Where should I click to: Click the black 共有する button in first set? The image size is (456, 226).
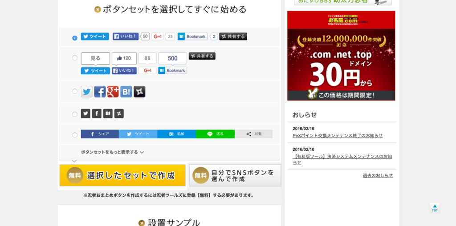(233, 36)
